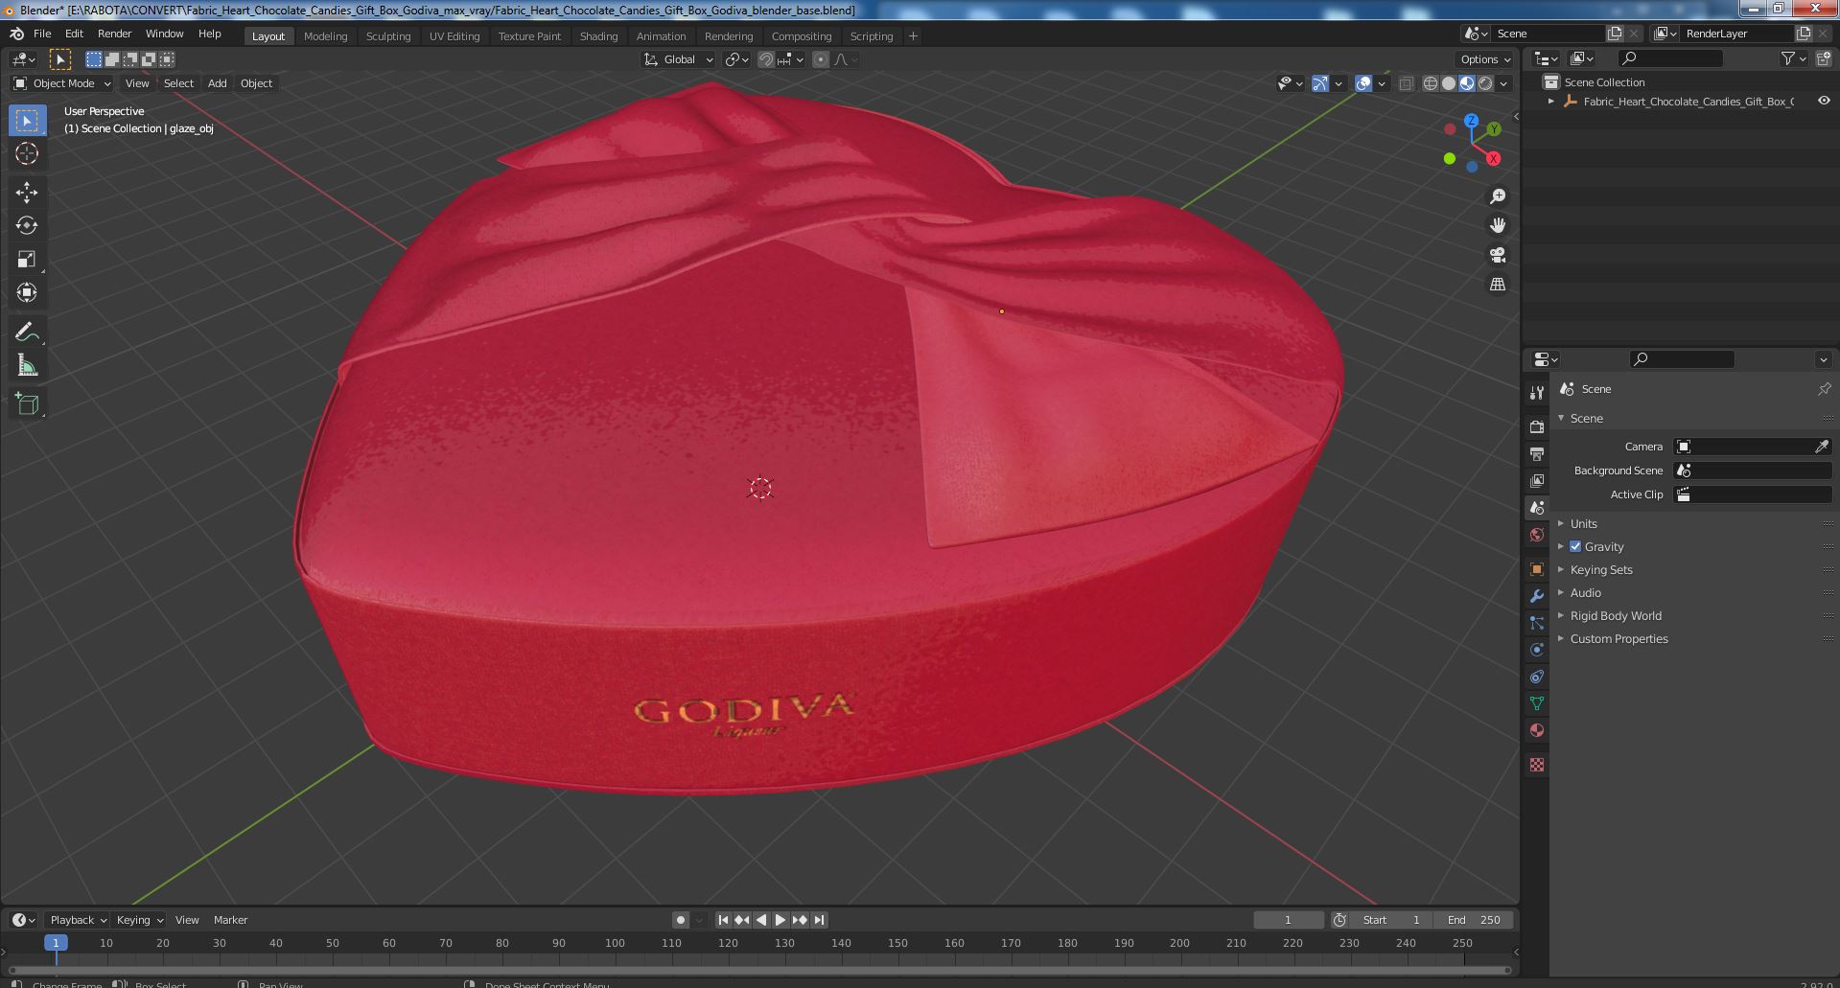This screenshot has height=988, width=1840.
Task: Open the View Layer properties tab
Action: pyautogui.click(x=1537, y=480)
